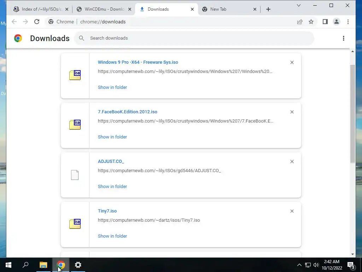
Task: Close the Index of /~lily/ISOs tab
Action: coord(67,9)
